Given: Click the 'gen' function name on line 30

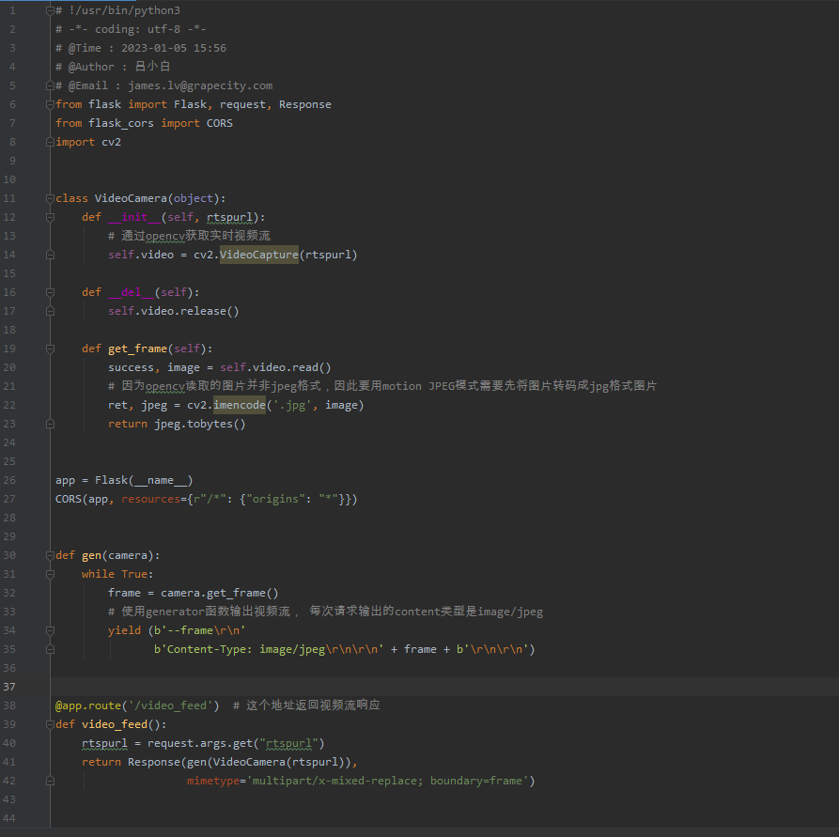Looking at the screenshot, I should [91, 555].
